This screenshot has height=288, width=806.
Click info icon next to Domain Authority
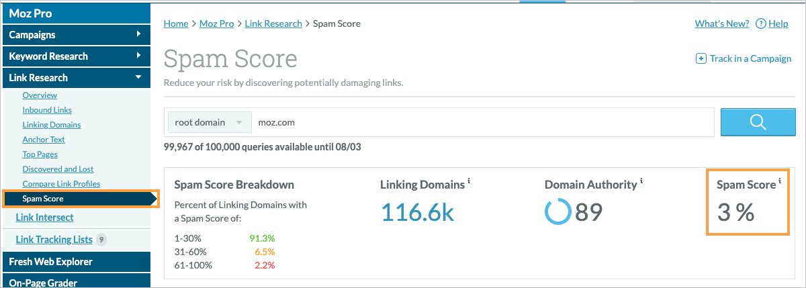[641, 181]
